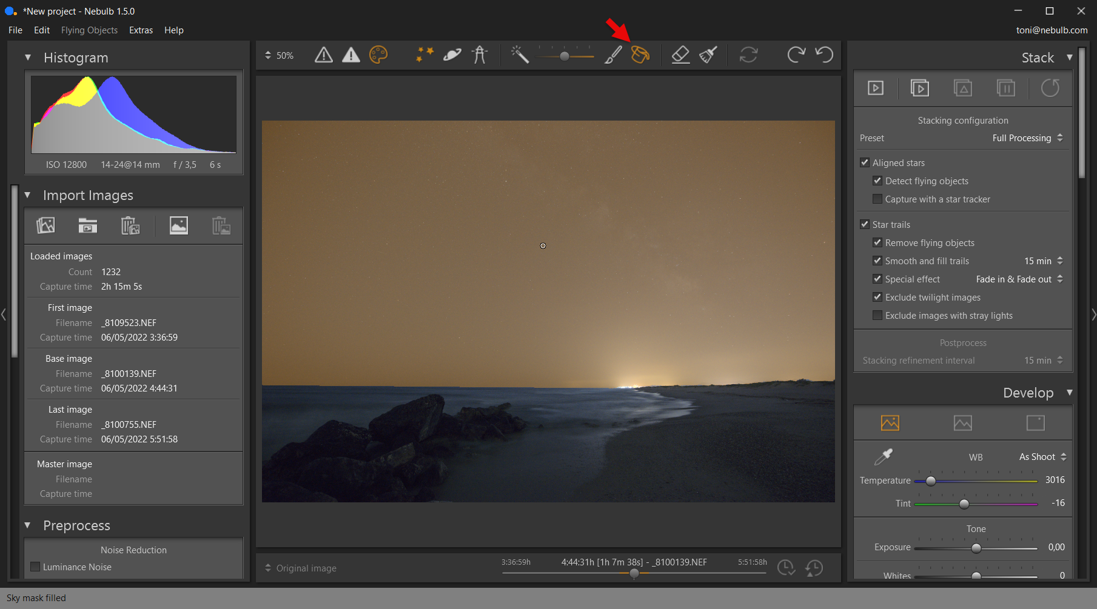Open the Preset Full Processing dropdown
Image resolution: width=1097 pixels, height=609 pixels.
1028,138
